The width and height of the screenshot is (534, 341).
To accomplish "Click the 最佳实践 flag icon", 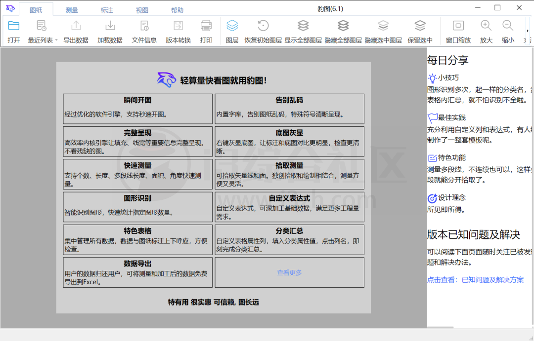I will tap(432, 118).
